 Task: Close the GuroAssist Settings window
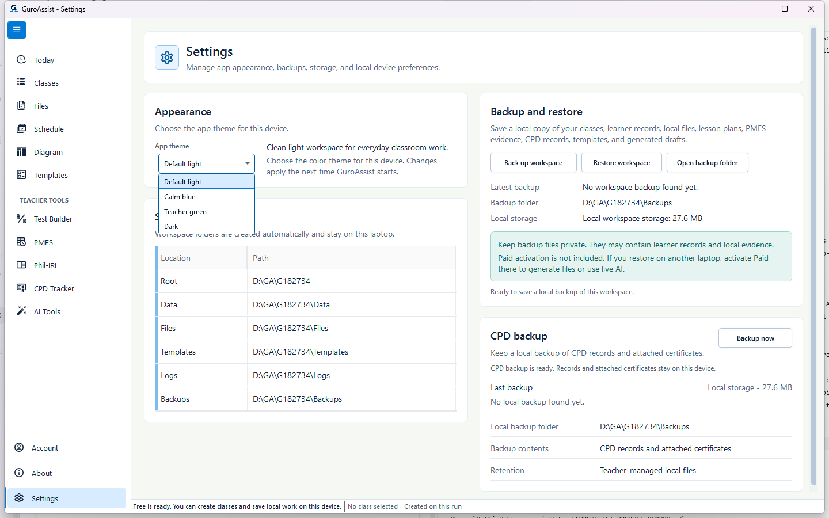[811, 9]
